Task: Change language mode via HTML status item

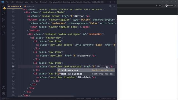Action: tap(97, 99)
